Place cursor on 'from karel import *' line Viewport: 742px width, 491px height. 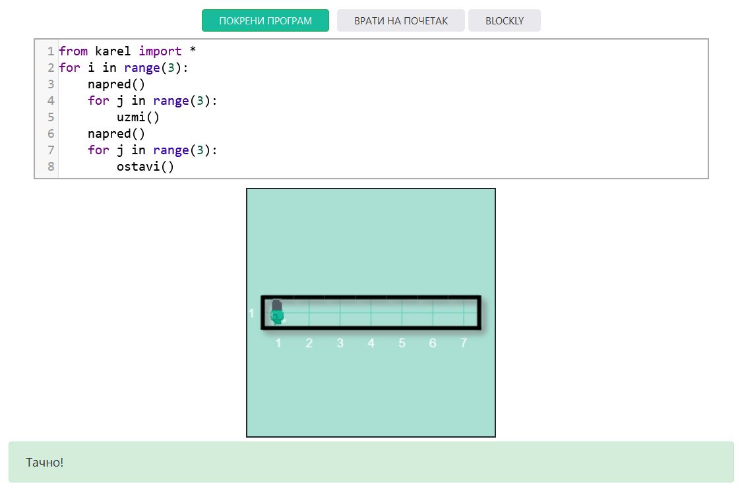coord(127,51)
